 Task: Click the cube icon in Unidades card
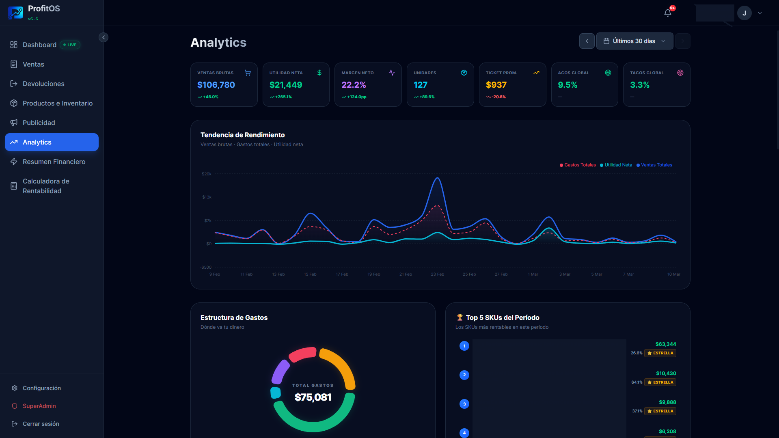(464, 73)
